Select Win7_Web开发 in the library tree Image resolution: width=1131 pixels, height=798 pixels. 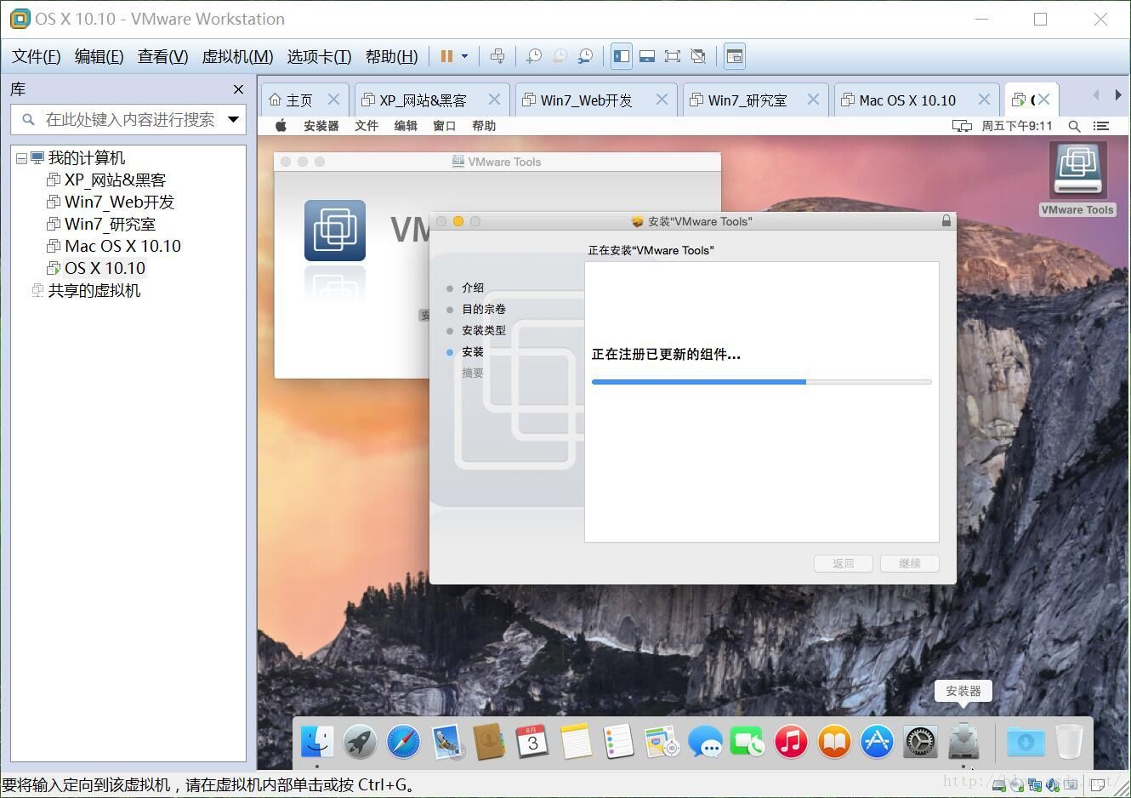coord(119,202)
